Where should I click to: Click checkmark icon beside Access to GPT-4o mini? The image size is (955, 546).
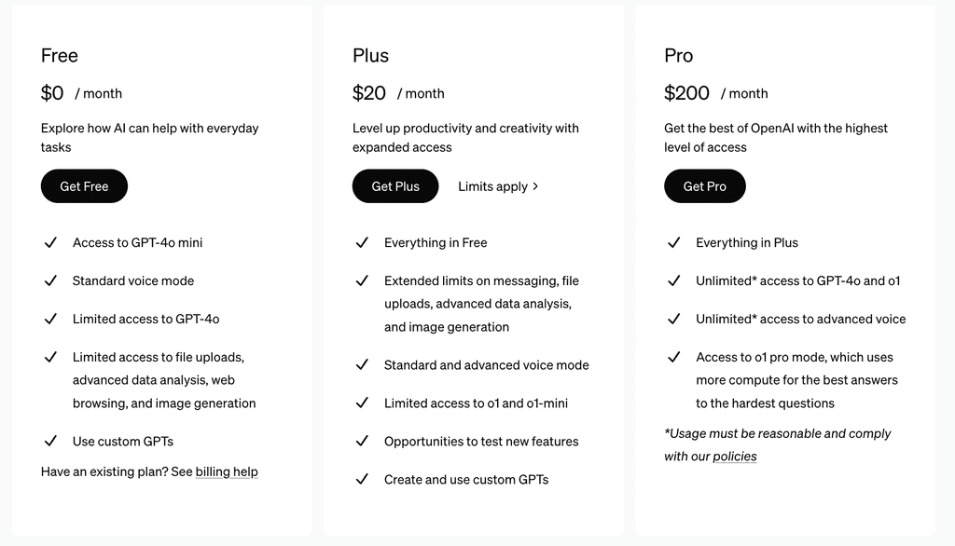point(51,242)
